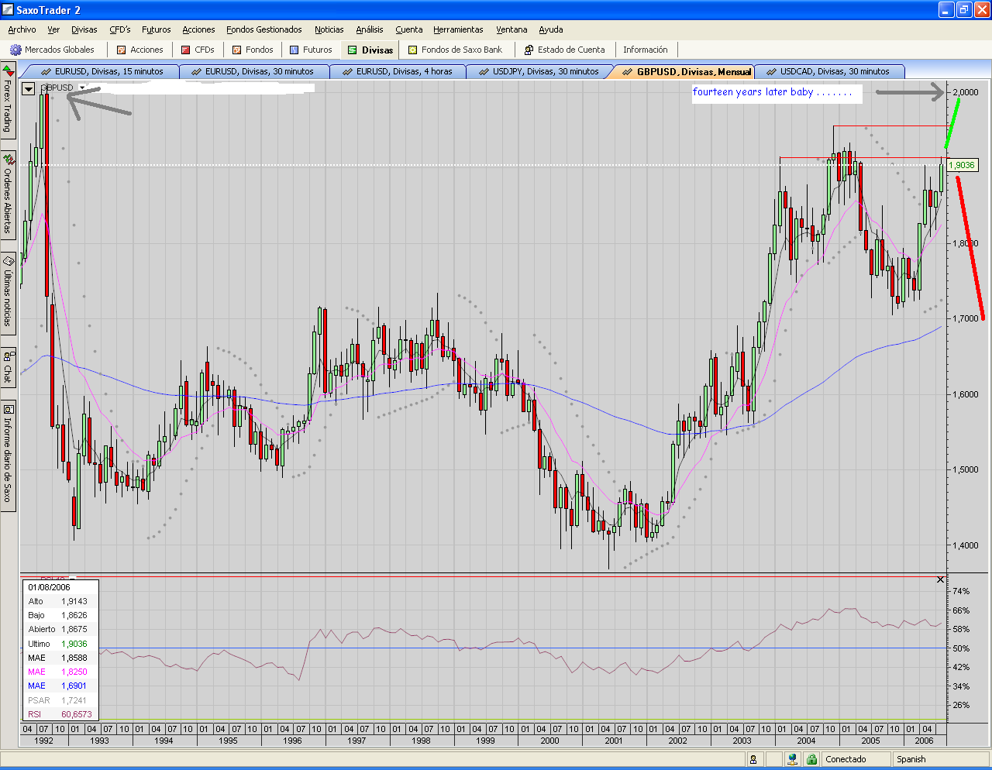
Task: Show the Últimas noticias side panel
Action: tap(8, 290)
